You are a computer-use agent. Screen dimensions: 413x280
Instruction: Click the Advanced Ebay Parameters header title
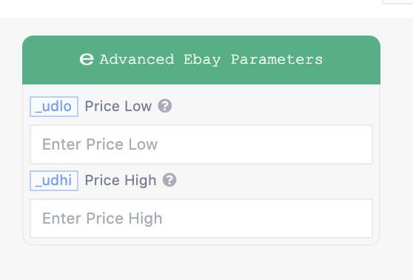click(x=211, y=60)
